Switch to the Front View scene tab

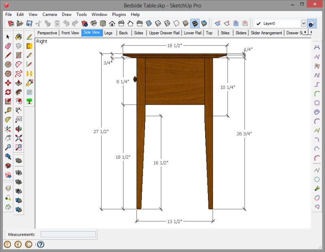tap(70, 33)
